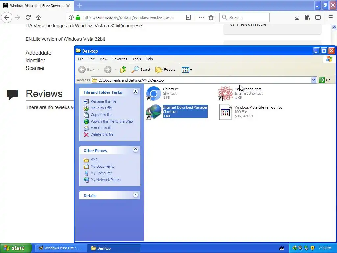Image resolution: width=337 pixels, height=253 pixels.
Task: Reload the archive.org page
Action: coord(28,17)
